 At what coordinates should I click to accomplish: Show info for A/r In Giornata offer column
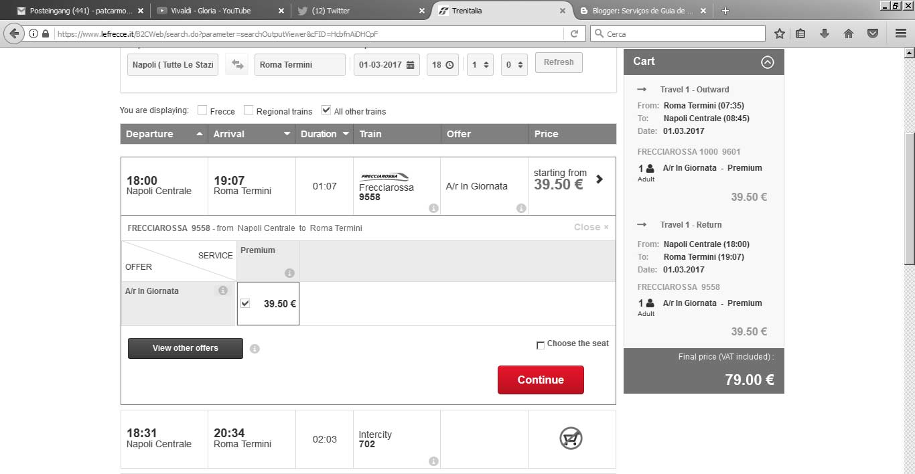[521, 208]
